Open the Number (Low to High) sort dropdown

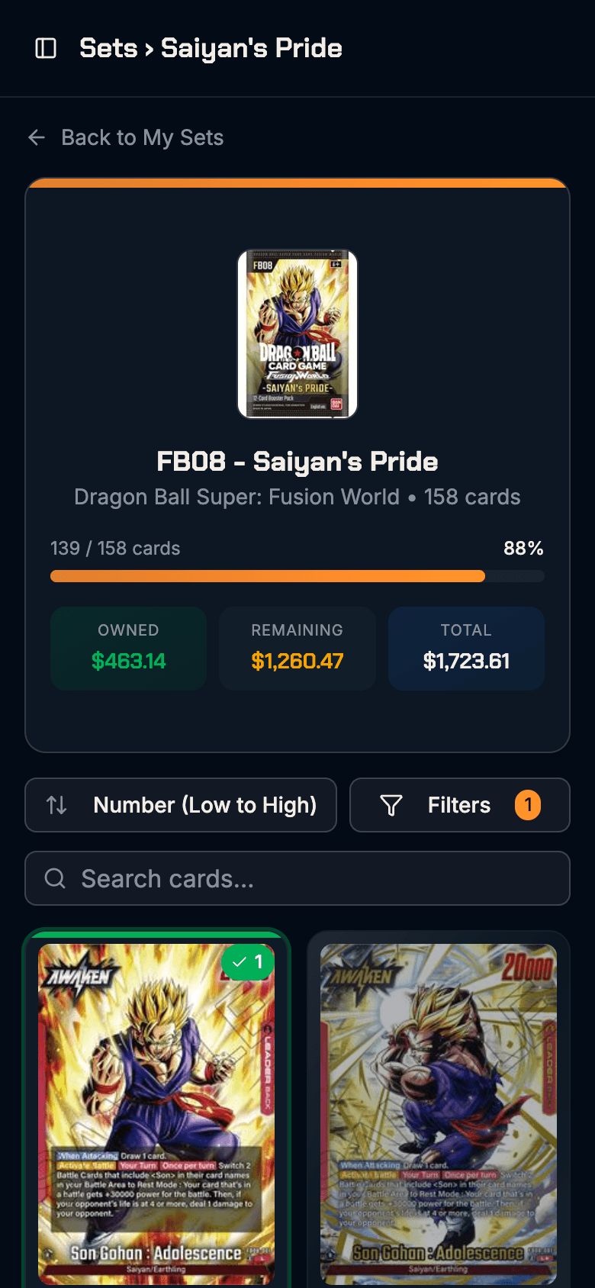tap(181, 805)
